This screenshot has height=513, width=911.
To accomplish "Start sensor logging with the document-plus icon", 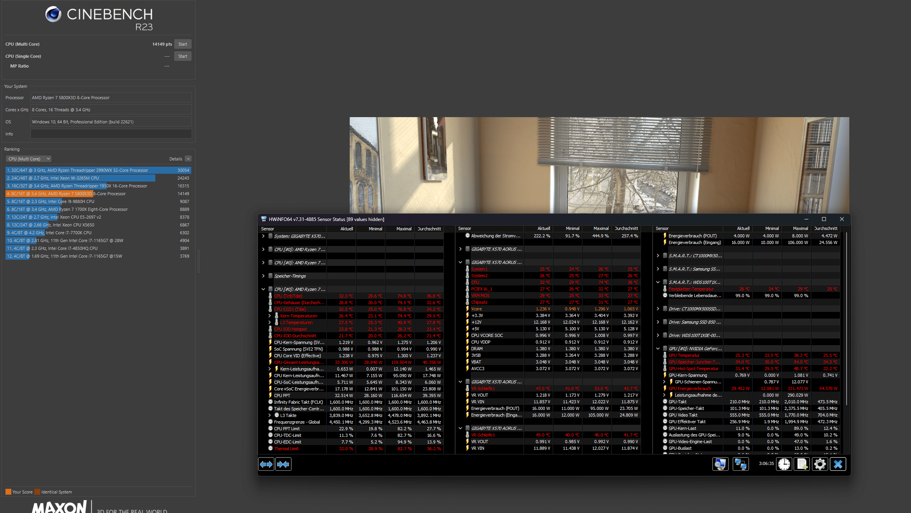I will click(802, 464).
